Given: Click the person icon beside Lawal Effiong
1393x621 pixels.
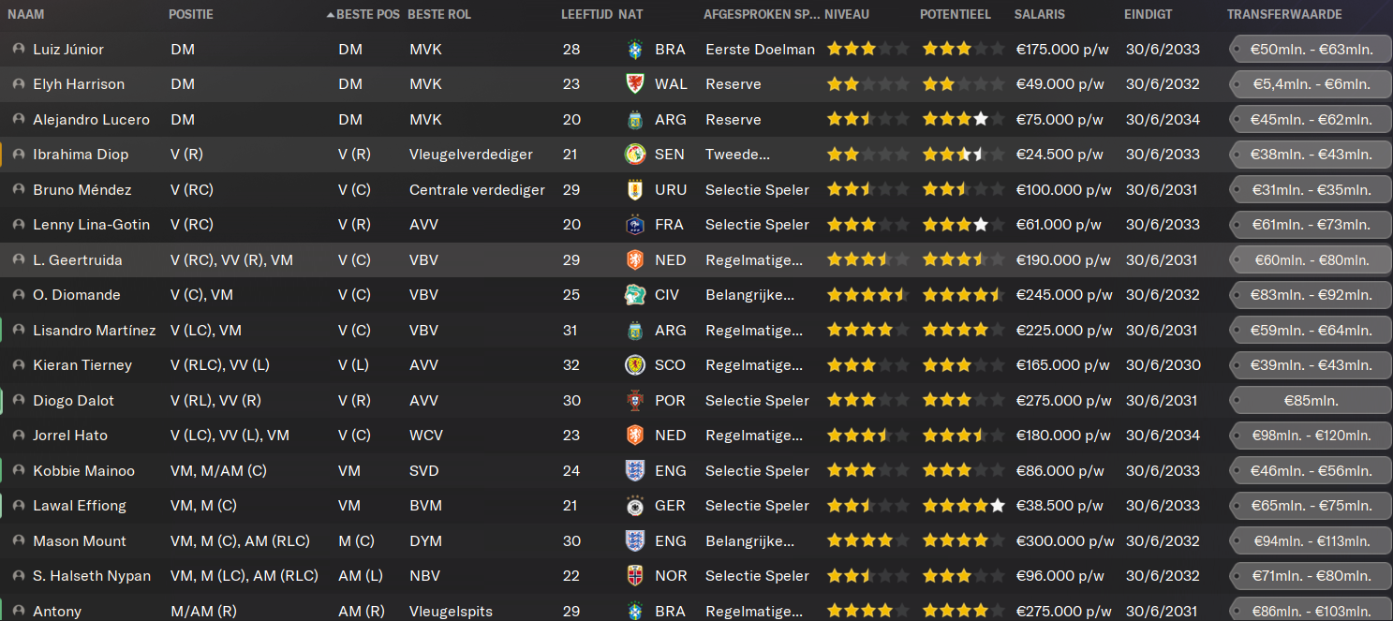Looking at the screenshot, I should pyautogui.click(x=19, y=506).
